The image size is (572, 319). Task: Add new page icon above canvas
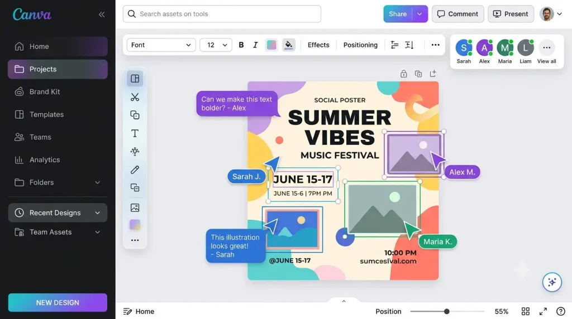tap(433, 74)
